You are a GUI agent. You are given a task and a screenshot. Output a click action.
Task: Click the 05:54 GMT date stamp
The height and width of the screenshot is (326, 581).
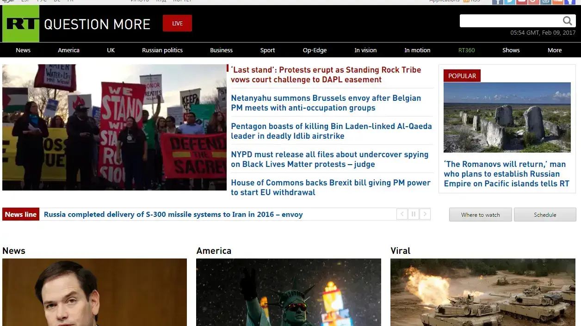pyautogui.click(x=543, y=33)
